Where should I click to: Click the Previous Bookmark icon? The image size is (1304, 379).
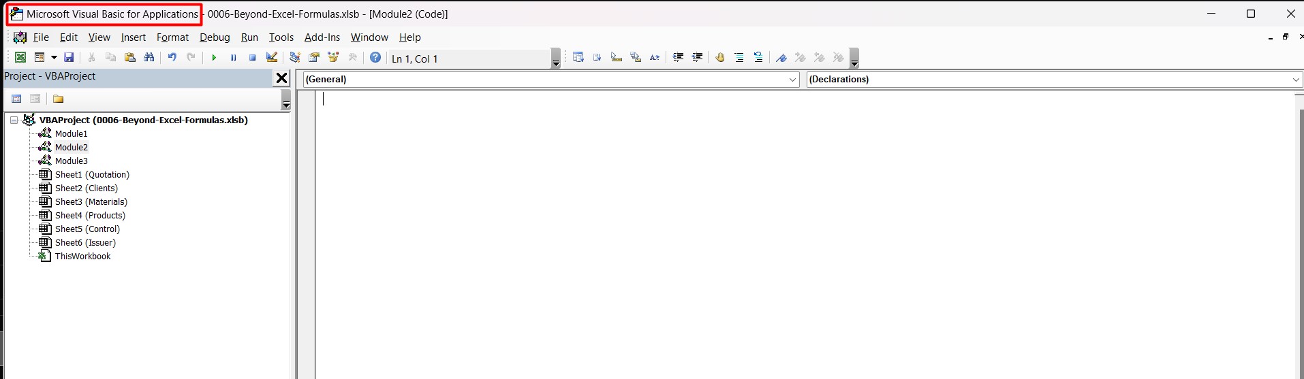[820, 58]
